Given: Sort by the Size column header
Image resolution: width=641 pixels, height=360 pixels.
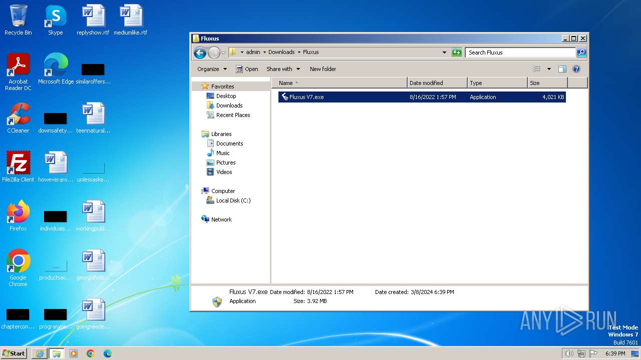Looking at the screenshot, I should tap(548, 83).
